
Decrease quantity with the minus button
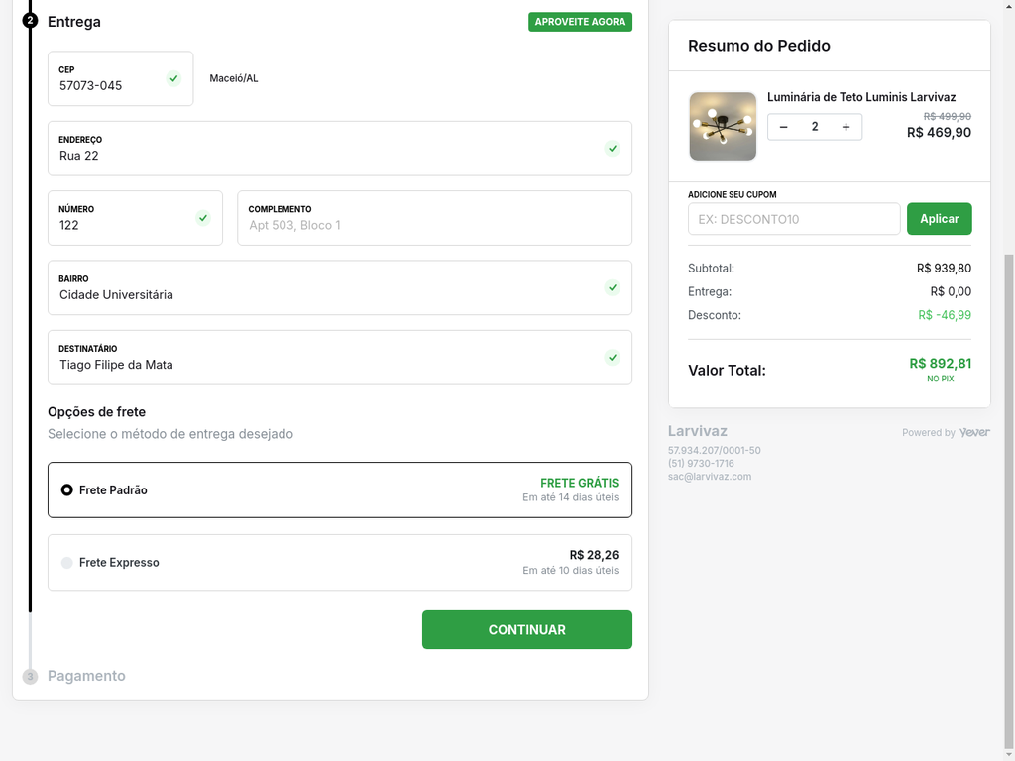[783, 127]
